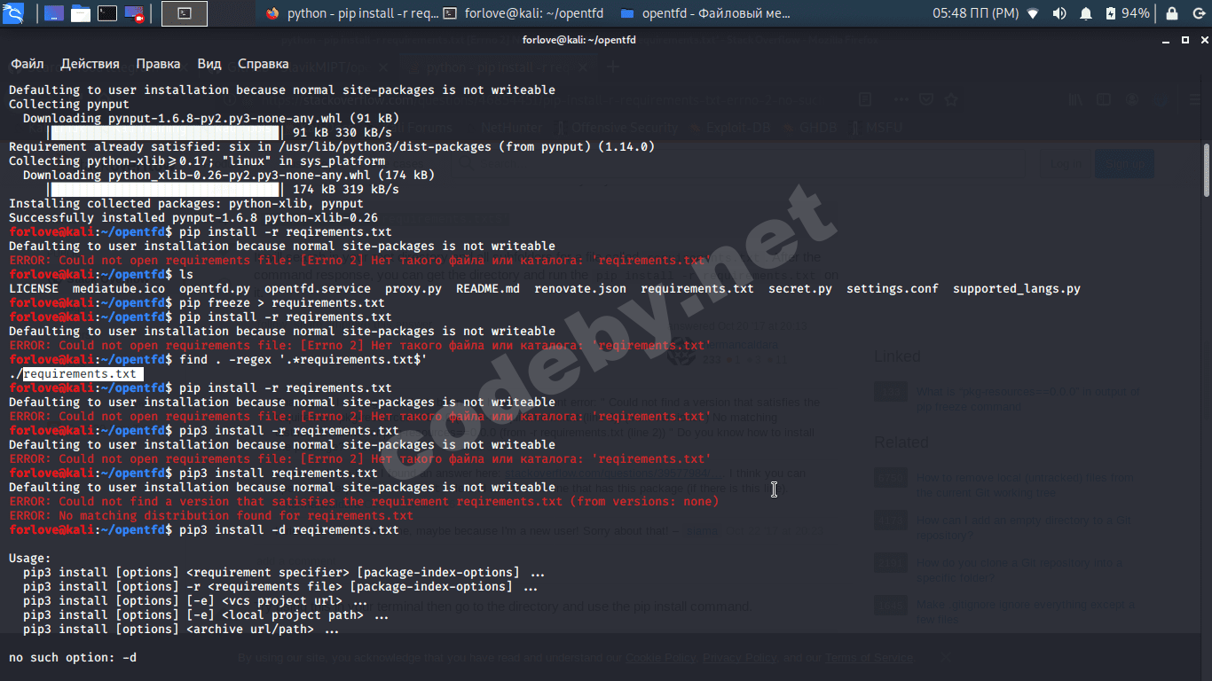Click 'opentfd.py' in the ls output
This screenshot has width=1212, height=681.
pos(215,289)
